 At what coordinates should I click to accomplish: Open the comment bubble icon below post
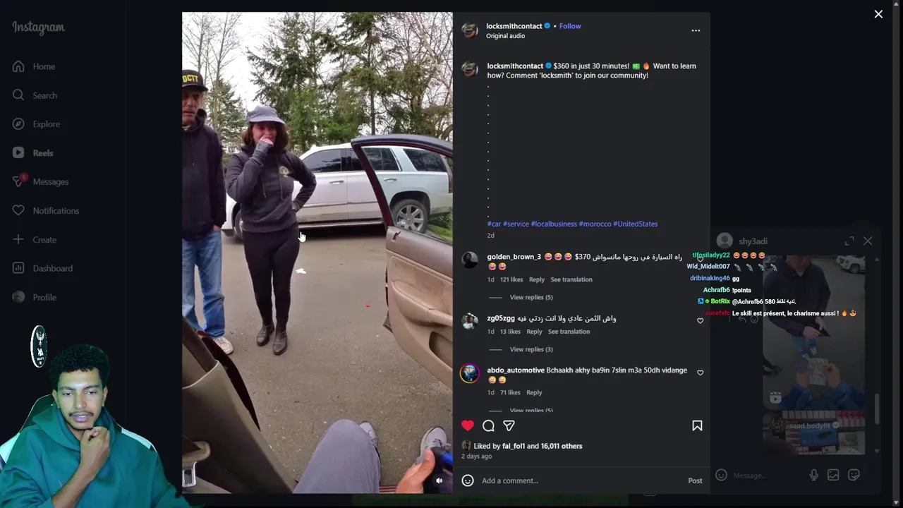click(488, 425)
